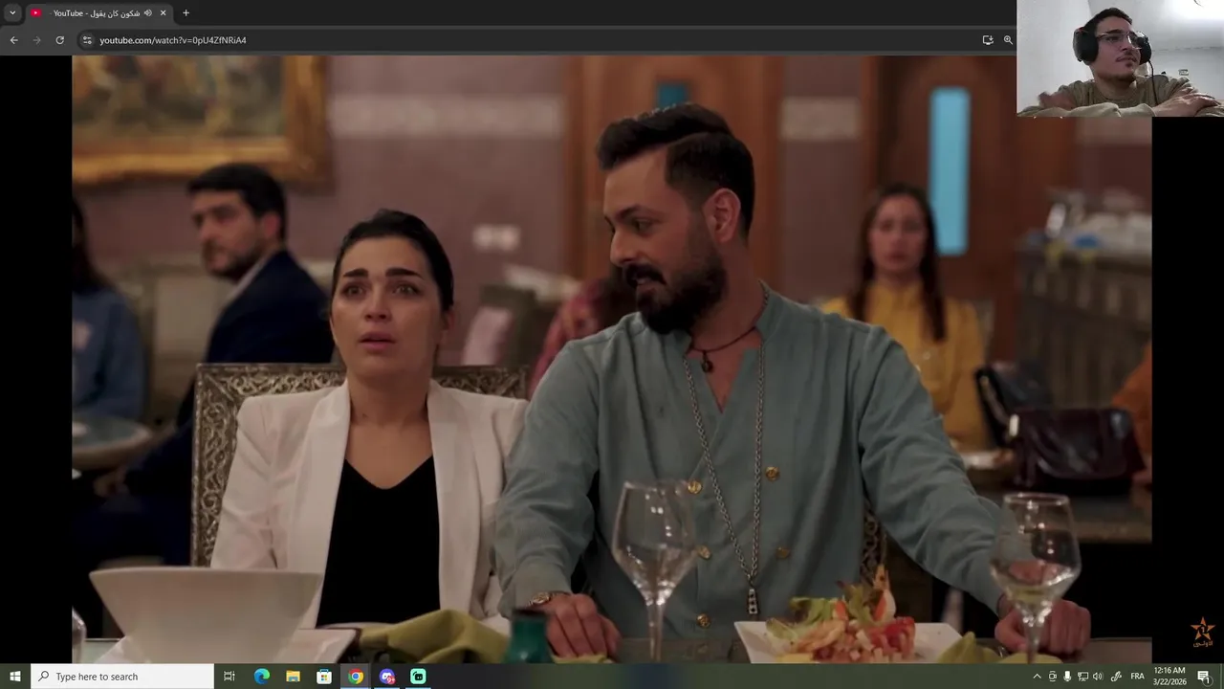
Task: Open the Windows Start menu
Action: [15, 677]
